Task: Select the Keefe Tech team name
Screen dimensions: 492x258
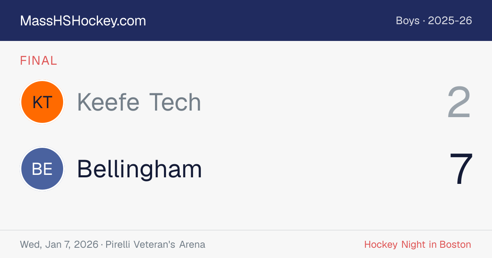Action: (139, 102)
